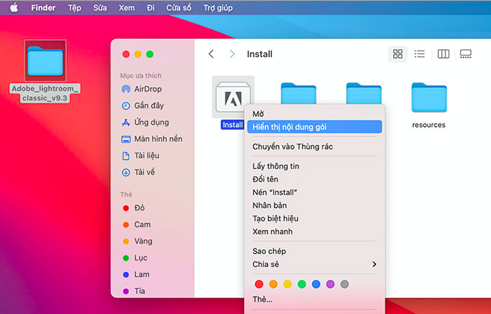Switch to column view
The height and width of the screenshot is (314, 491).
point(443,54)
